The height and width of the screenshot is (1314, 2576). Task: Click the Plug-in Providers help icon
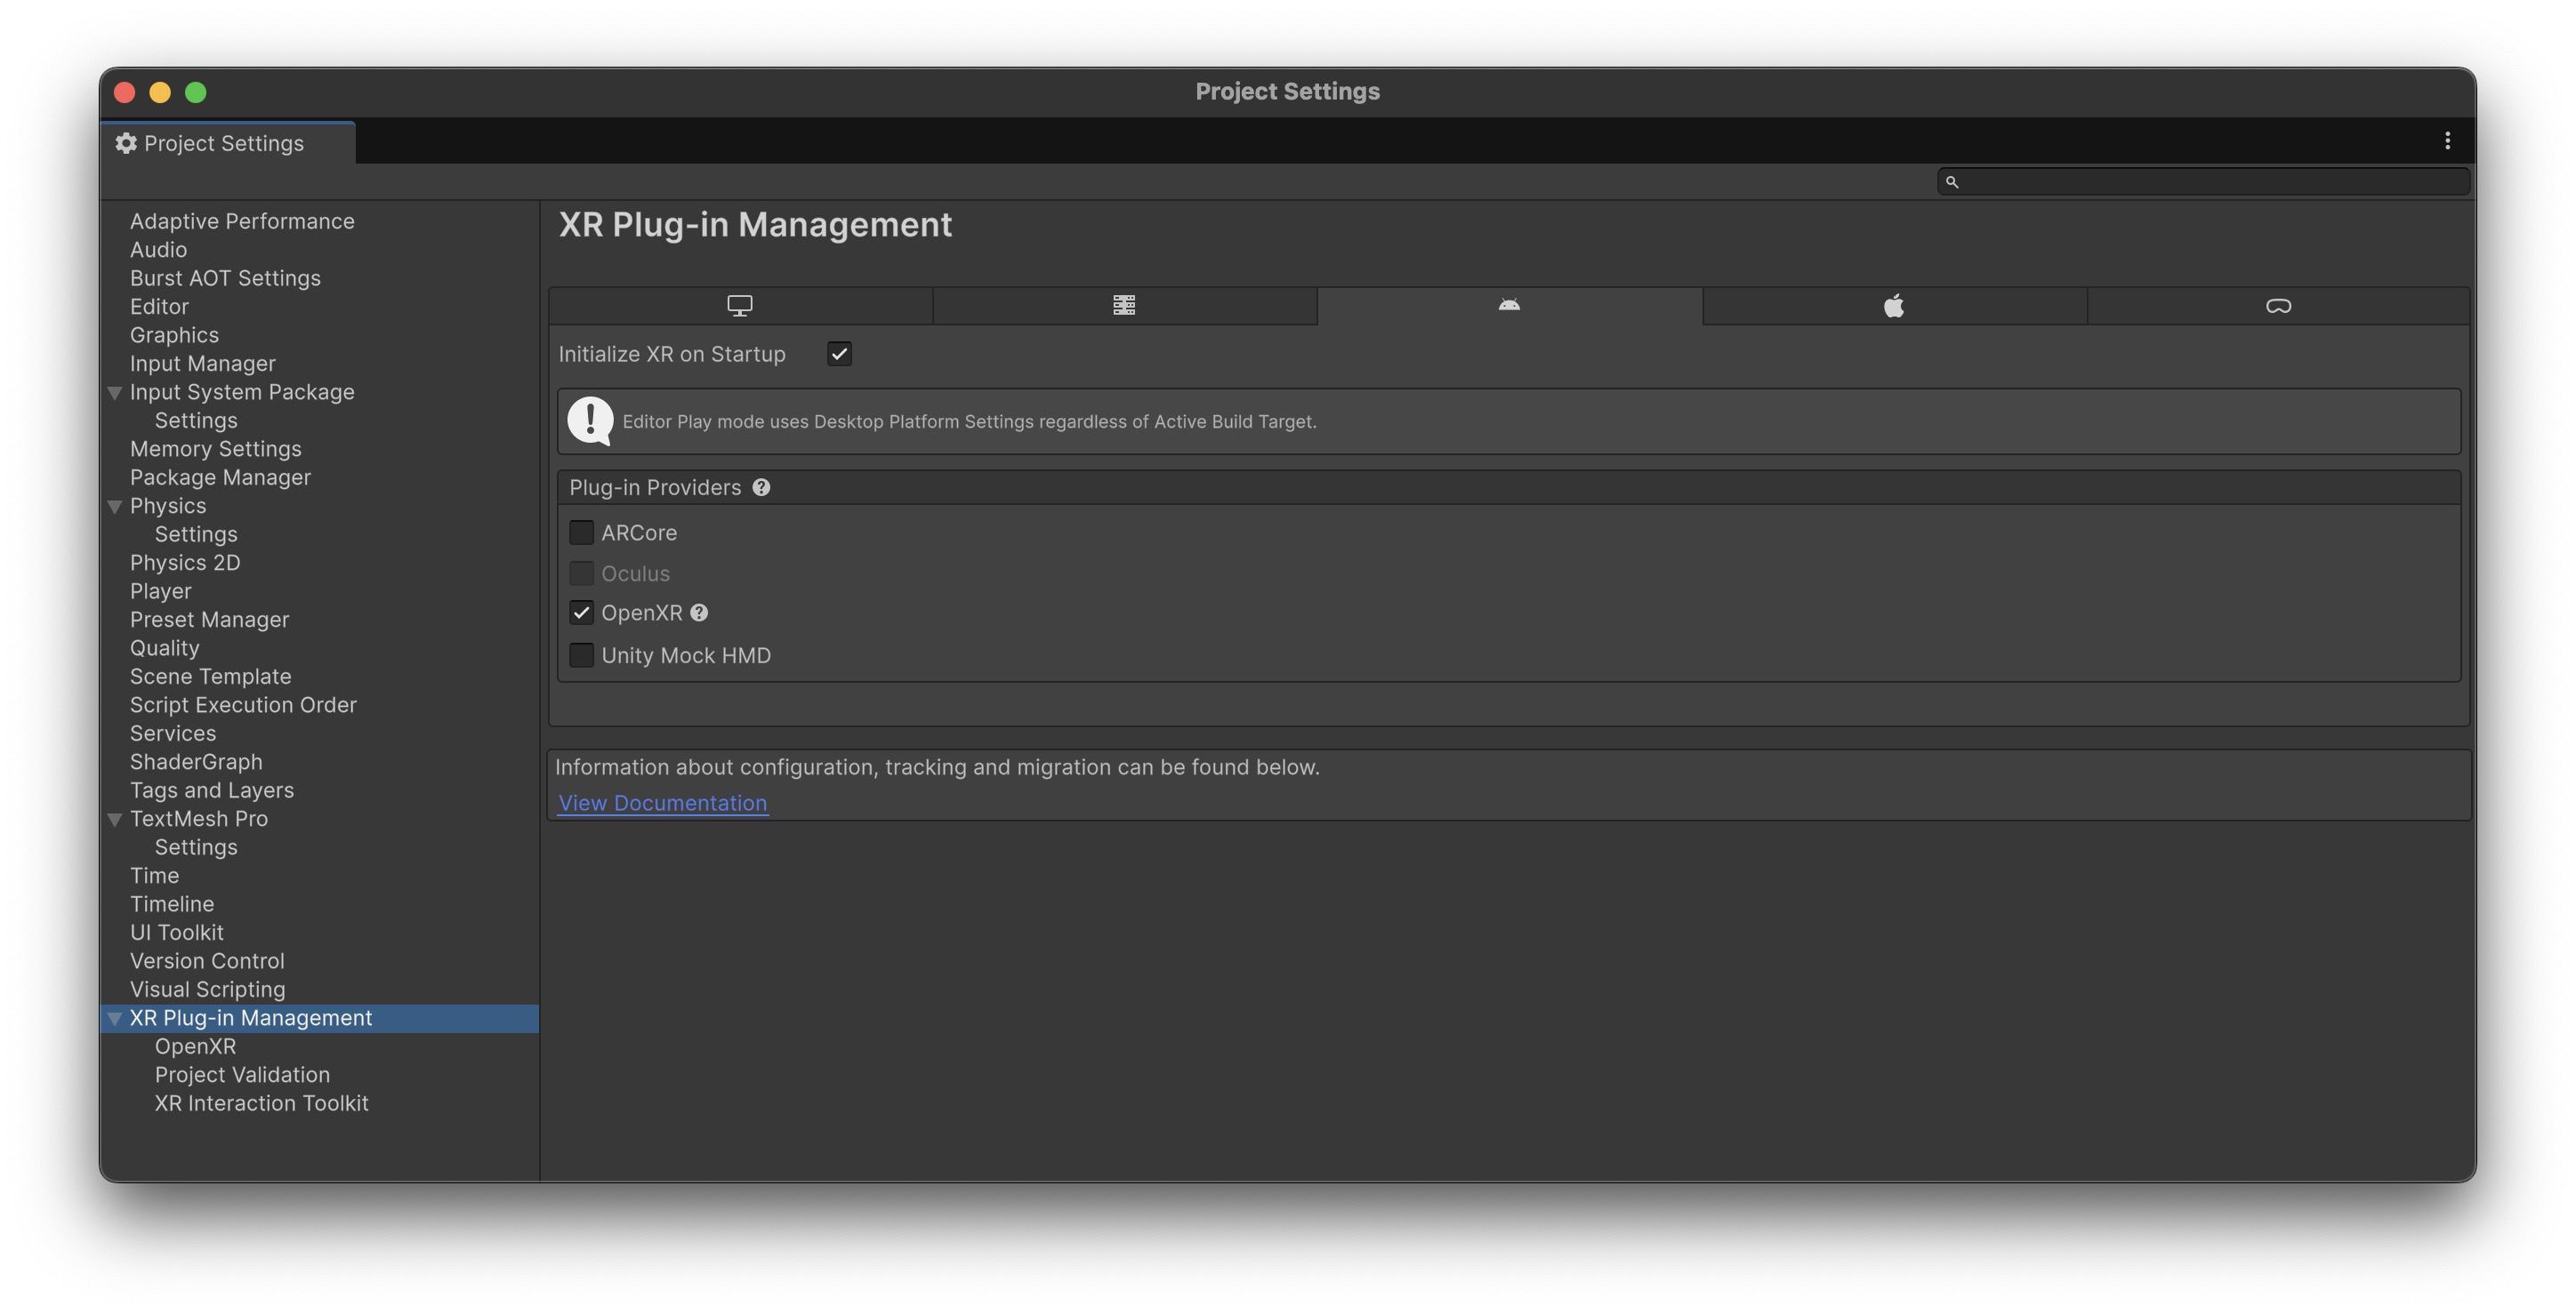[761, 487]
